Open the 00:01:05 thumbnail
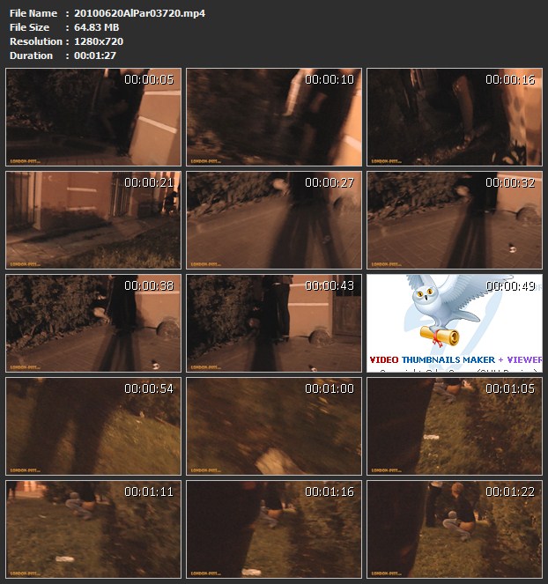The image size is (548, 584). coord(455,426)
